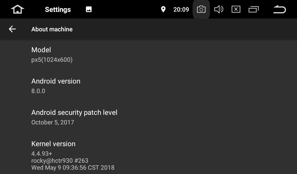The width and height of the screenshot is (297, 174).
Task: Go to the home screen via house icon
Action: [x=17, y=9]
